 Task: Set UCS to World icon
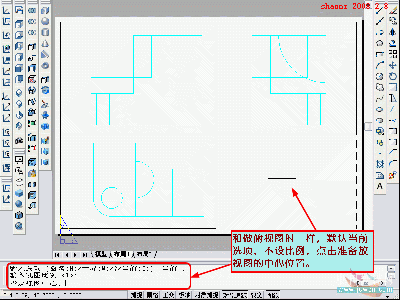pos(6,48)
